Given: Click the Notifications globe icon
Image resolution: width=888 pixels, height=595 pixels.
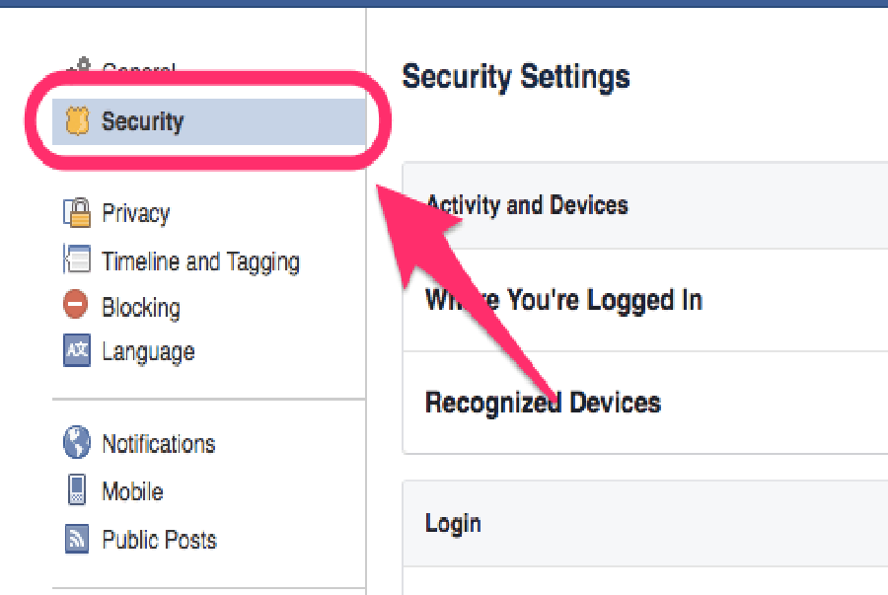Looking at the screenshot, I should [x=77, y=443].
